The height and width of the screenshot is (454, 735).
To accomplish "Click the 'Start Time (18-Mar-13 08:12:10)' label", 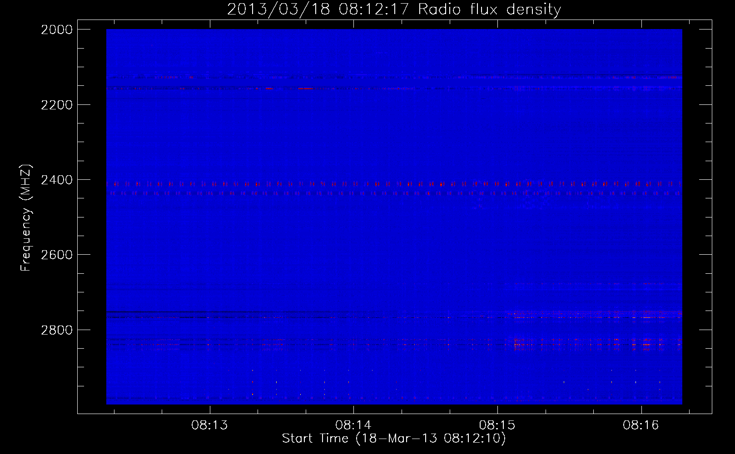I will (x=394, y=439).
